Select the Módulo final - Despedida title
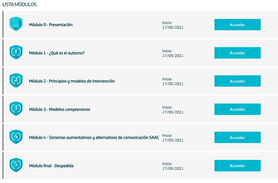The width and height of the screenshot is (278, 183). (51, 166)
